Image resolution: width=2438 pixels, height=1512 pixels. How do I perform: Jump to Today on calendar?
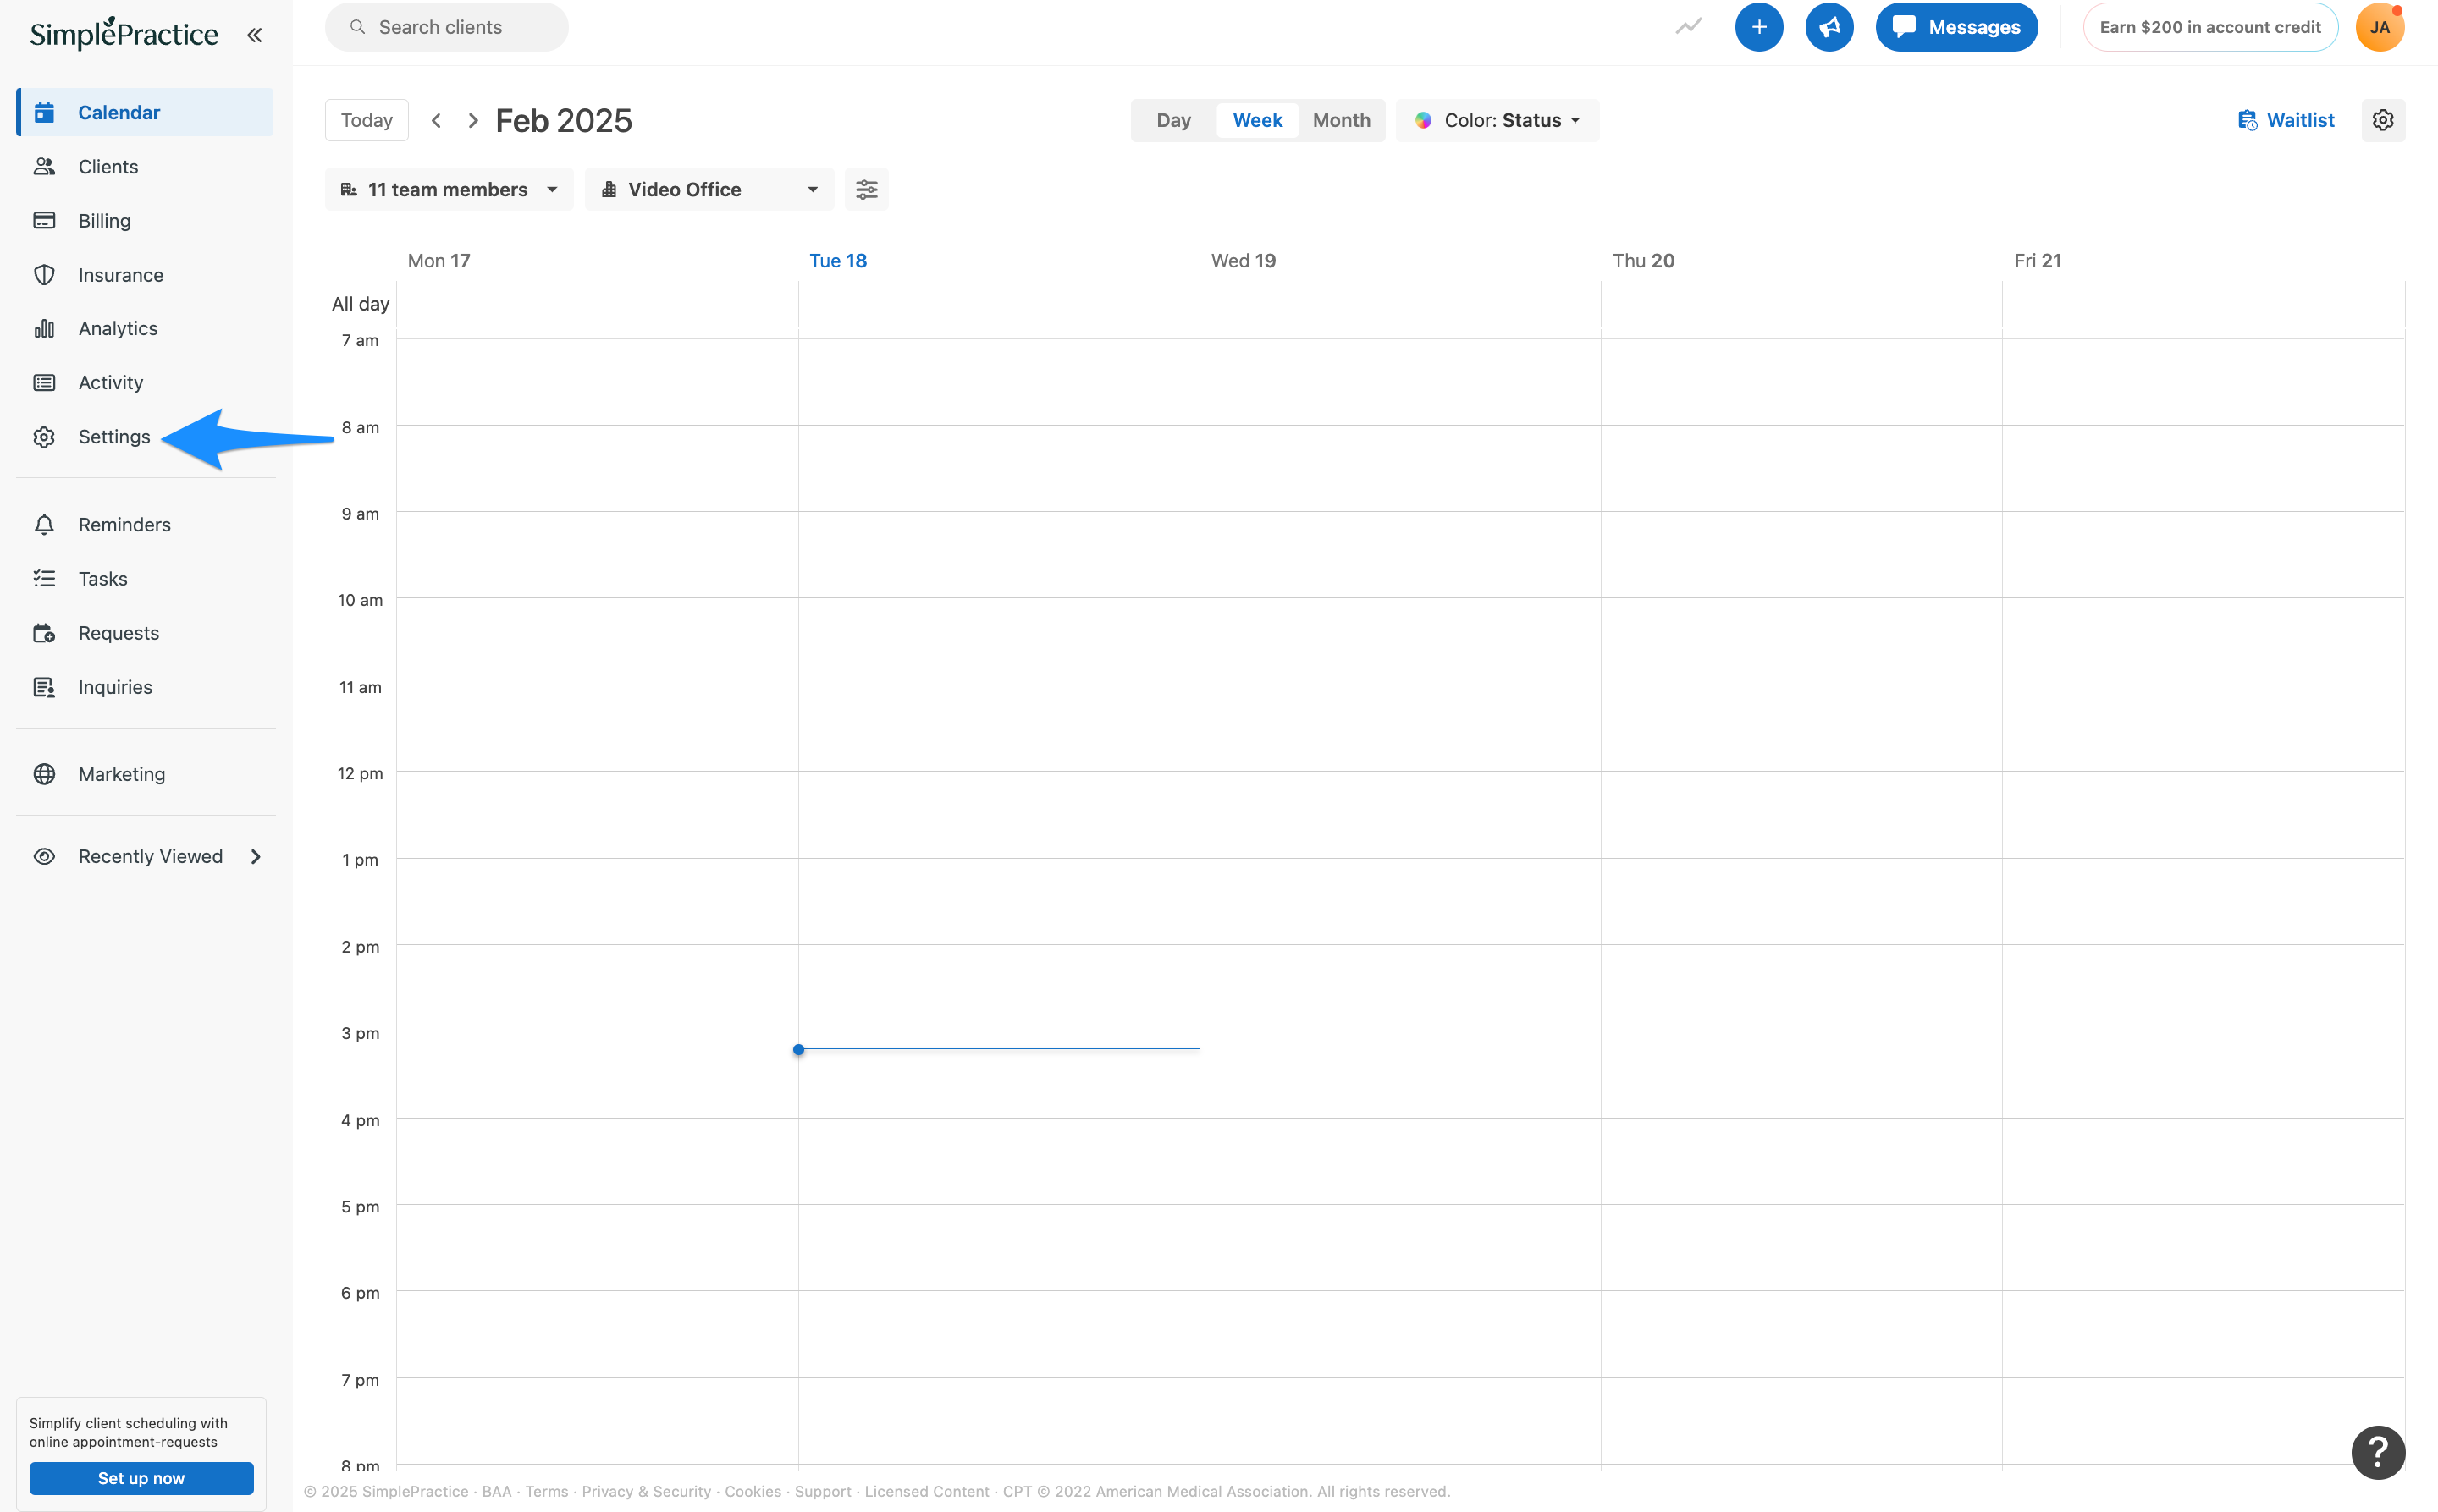367,120
